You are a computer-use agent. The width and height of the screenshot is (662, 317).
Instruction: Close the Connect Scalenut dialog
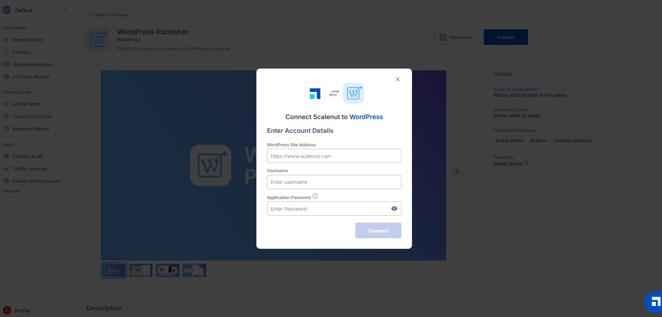pos(398,79)
